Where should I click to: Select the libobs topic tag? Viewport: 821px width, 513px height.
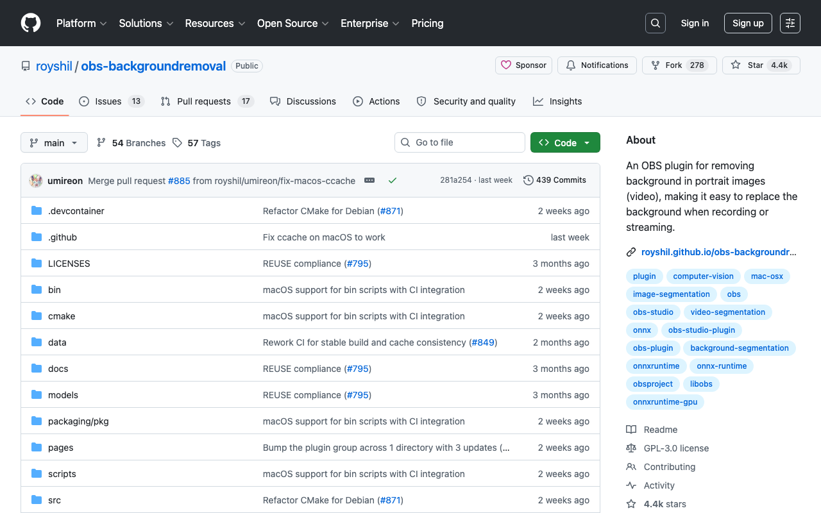[701, 384]
